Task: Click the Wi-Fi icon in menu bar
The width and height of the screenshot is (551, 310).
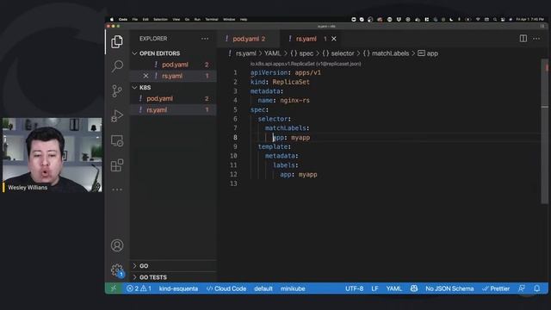Action: 478,19
